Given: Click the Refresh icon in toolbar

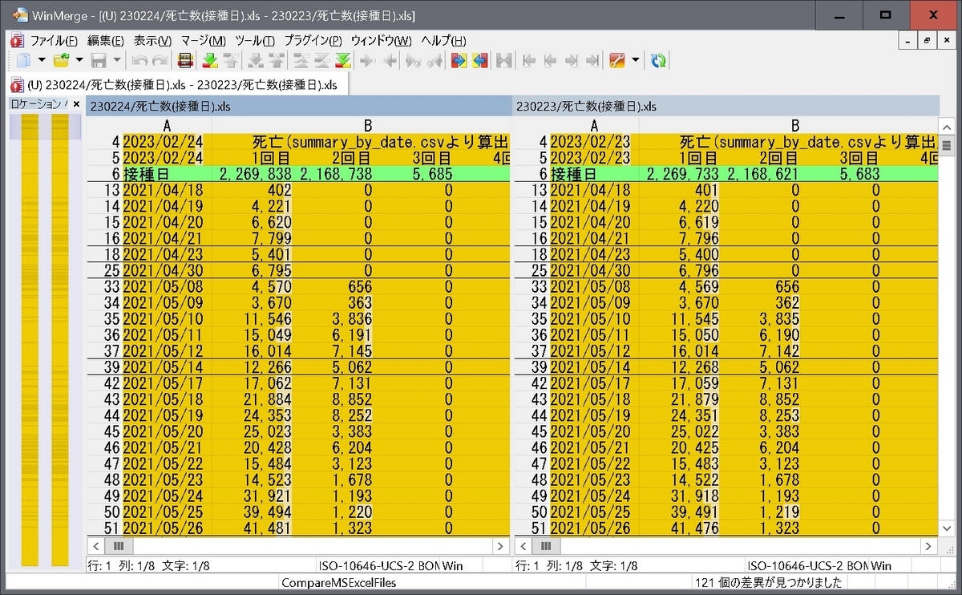Looking at the screenshot, I should pos(659,60).
